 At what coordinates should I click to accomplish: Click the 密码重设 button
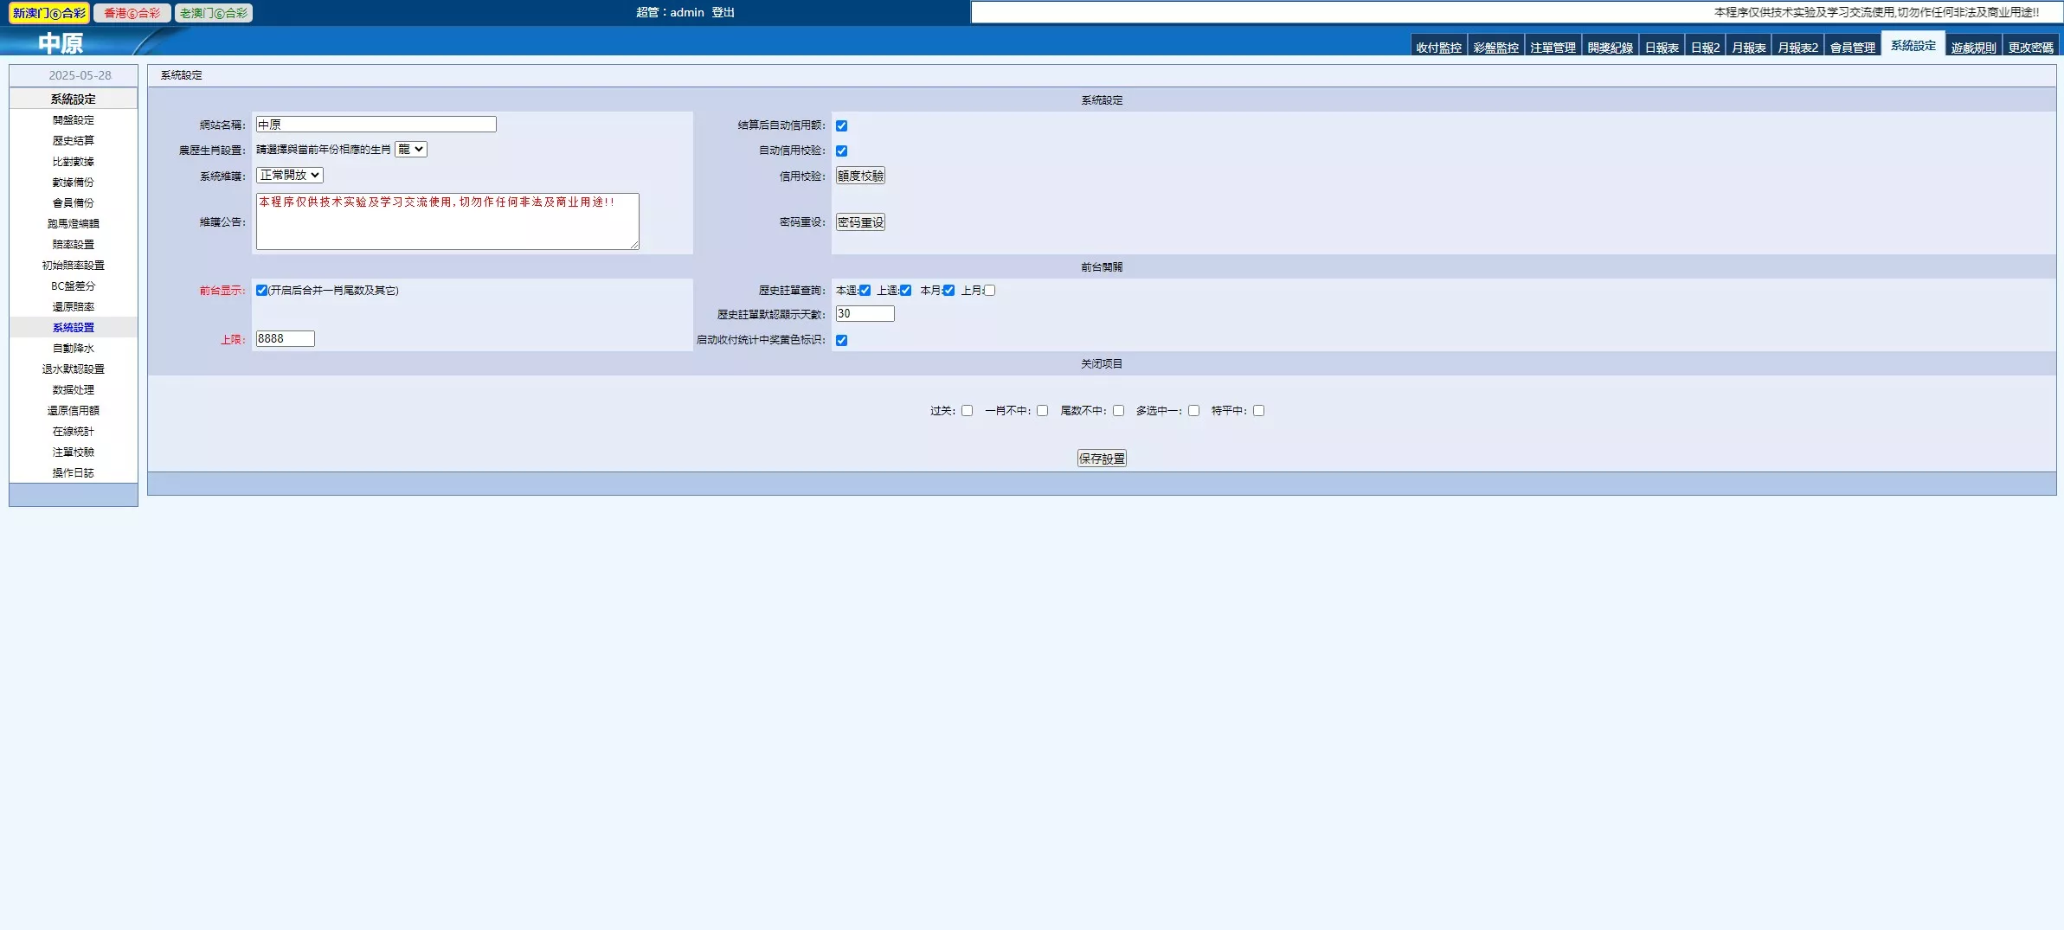(x=860, y=222)
